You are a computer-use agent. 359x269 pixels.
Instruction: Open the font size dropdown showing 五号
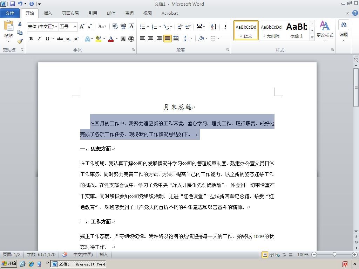click(68, 27)
